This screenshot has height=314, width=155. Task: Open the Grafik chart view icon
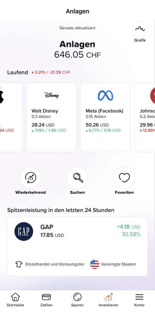[x=140, y=29]
